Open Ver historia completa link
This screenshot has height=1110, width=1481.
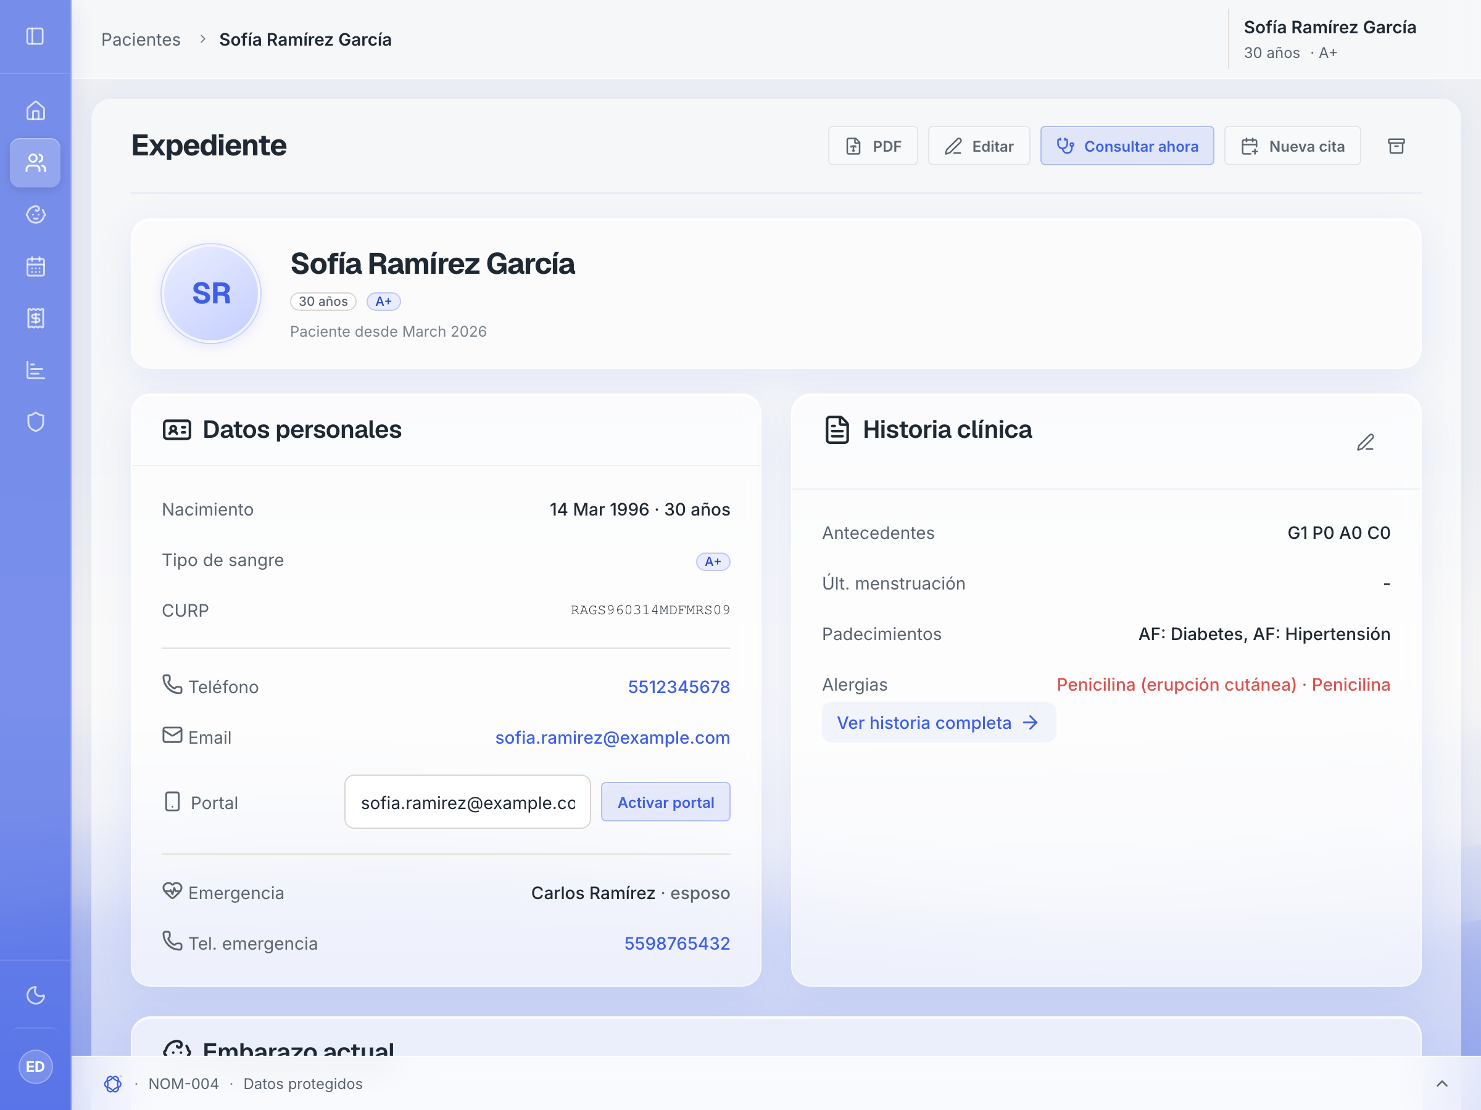click(939, 723)
